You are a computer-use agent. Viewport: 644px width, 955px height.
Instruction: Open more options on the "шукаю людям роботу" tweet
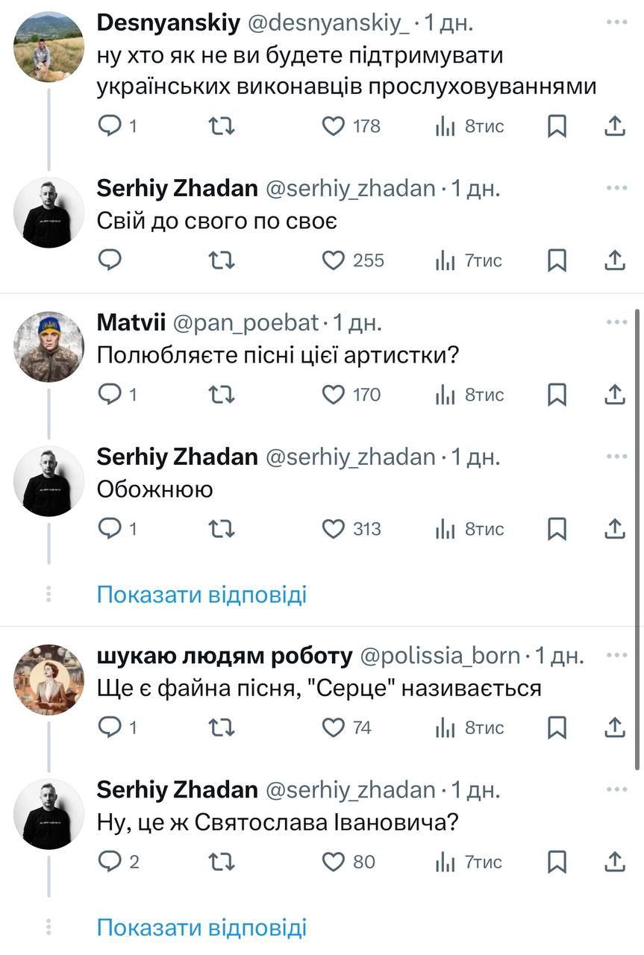click(x=616, y=655)
